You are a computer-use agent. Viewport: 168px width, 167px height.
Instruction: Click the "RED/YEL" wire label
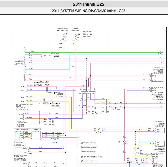pos(30,118)
